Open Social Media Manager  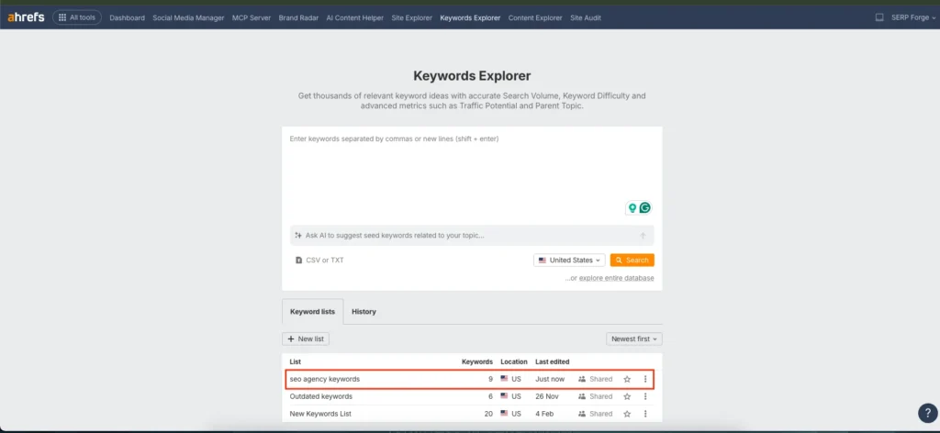[x=188, y=18]
